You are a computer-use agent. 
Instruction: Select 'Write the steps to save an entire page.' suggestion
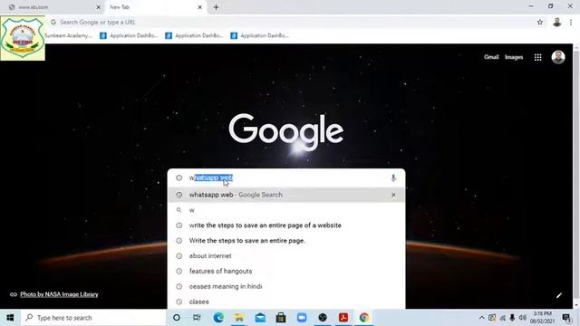pos(286,241)
